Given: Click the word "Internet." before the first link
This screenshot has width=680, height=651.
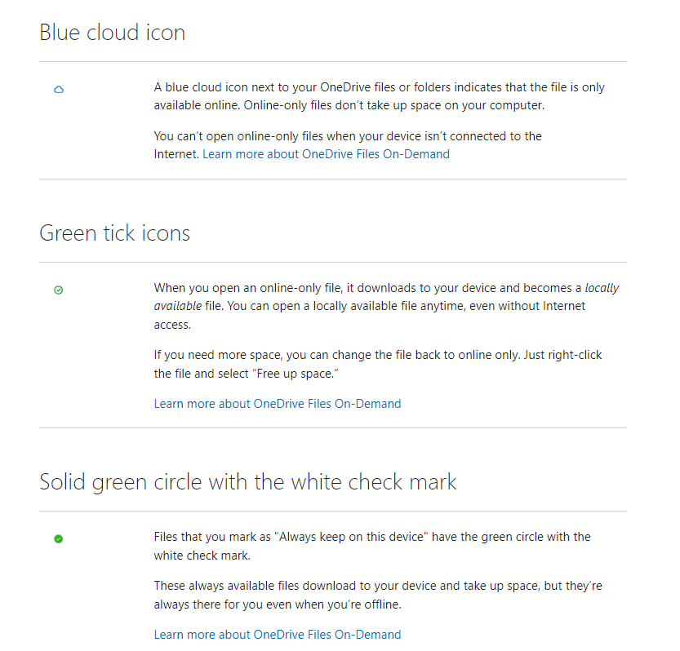Looking at the screenshot, I should coord(176,154).
